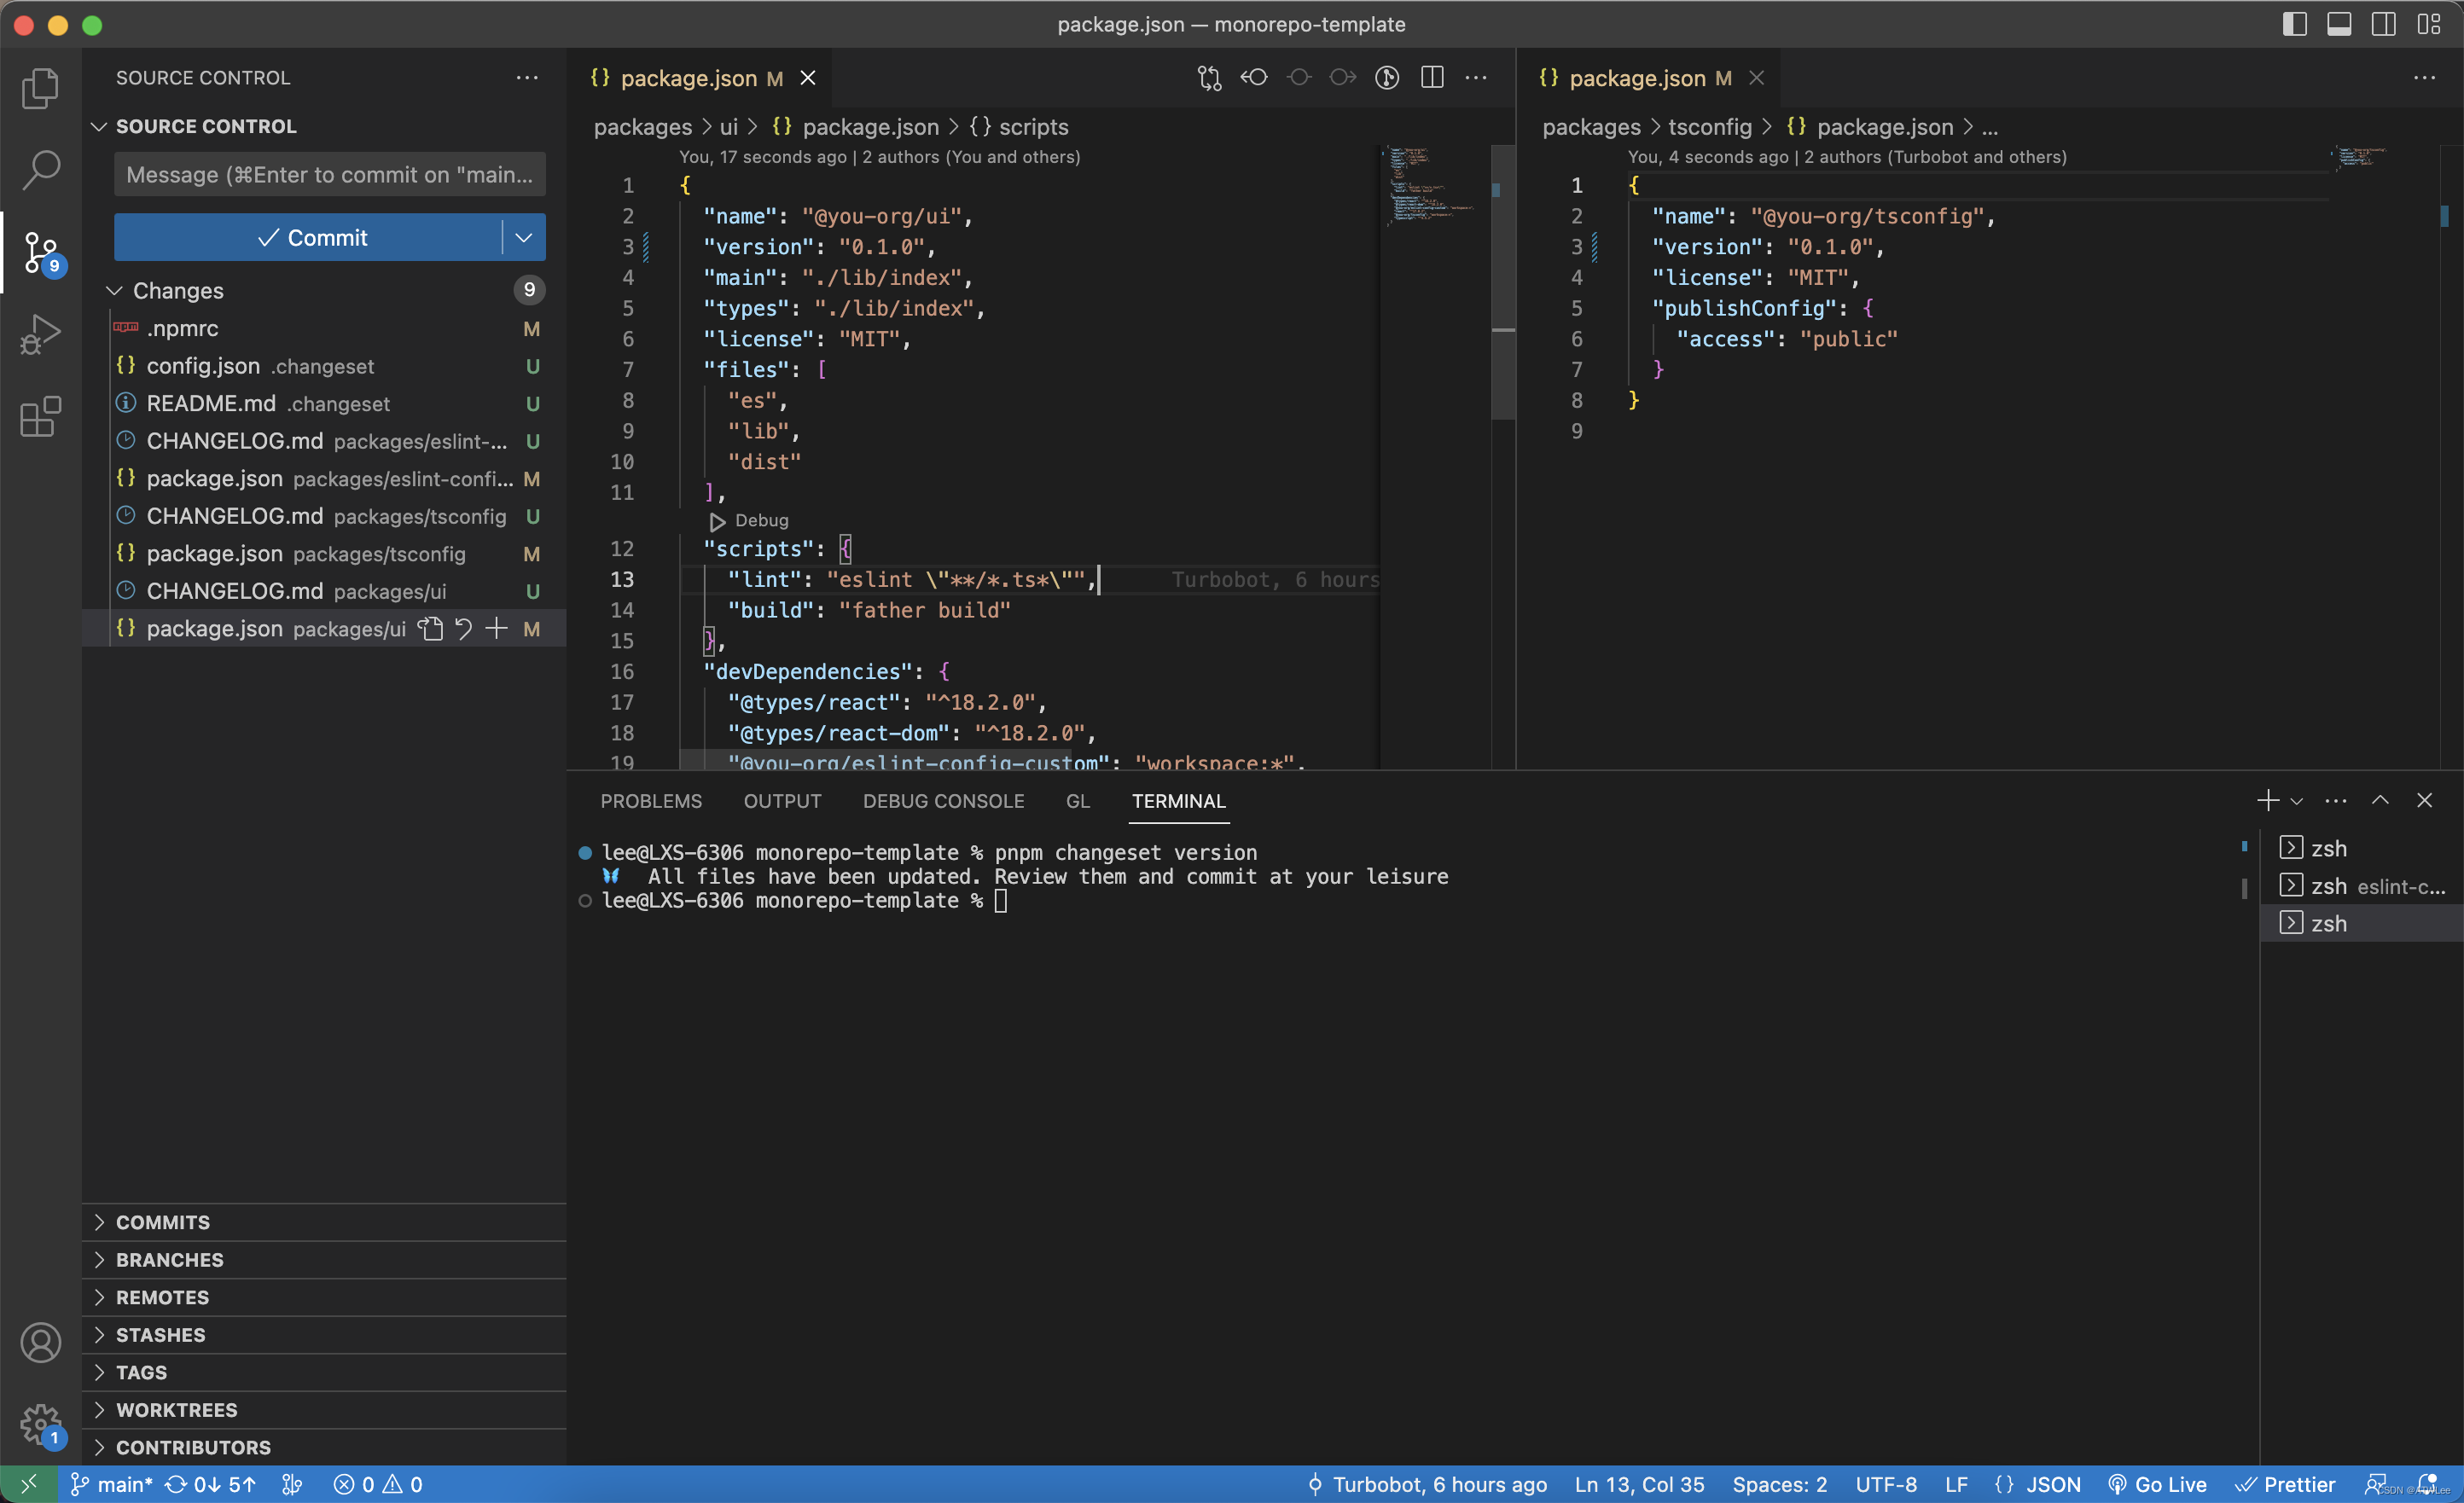The width and height of the screenshot is (2464, 1503).
Task: Open the Accounts menu icon
Action: (40, 1342)
